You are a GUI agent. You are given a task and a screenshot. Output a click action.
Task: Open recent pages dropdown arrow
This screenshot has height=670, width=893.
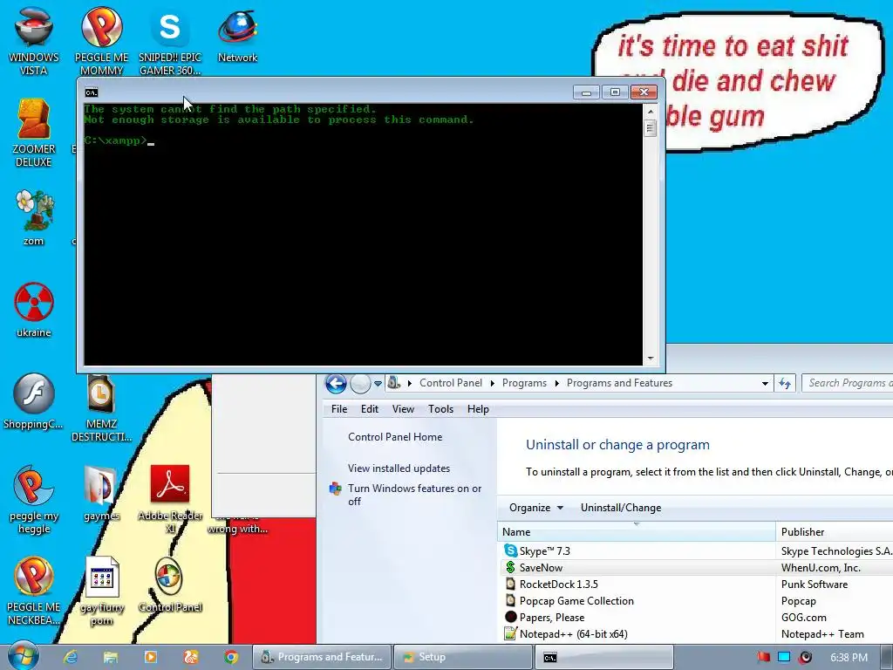pos(378,384)
